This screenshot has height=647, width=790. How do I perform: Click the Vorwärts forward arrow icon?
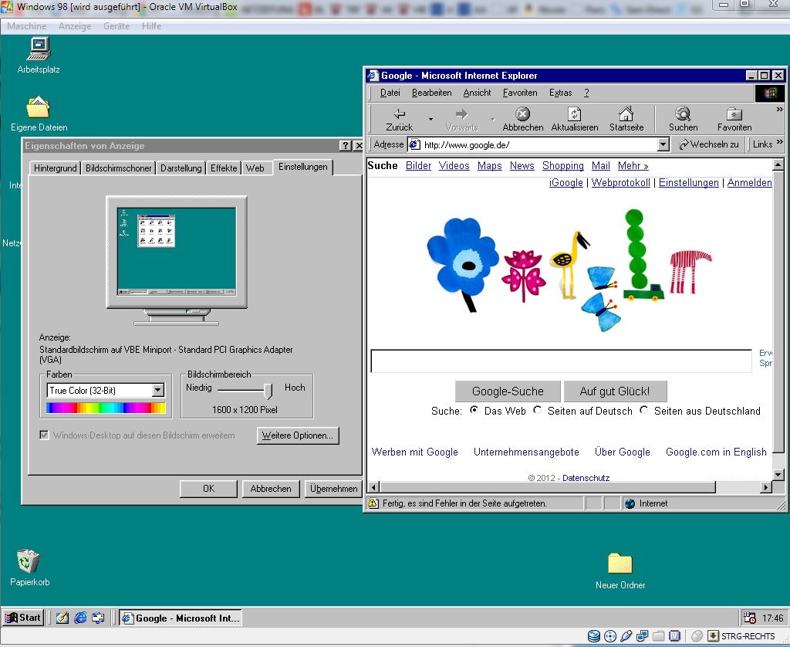coord(461,114)
